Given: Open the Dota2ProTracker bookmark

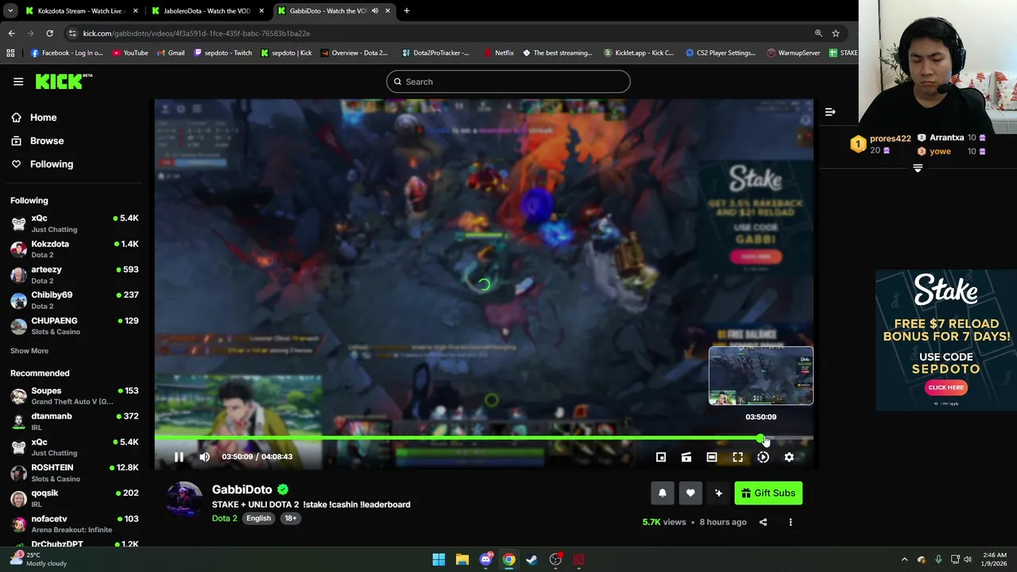Looking at the screenshot, I should [435, 53].
